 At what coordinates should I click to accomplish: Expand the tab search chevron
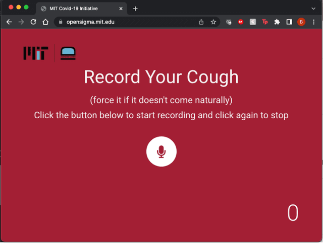pos(313,9)
